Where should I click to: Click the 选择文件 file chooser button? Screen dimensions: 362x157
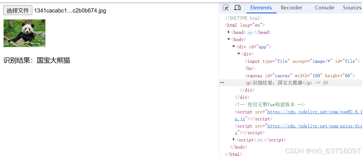pyautogui.click(x=18, y=11)
